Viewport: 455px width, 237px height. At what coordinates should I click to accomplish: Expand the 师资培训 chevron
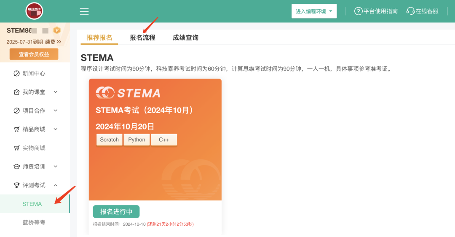click(56, 167)
